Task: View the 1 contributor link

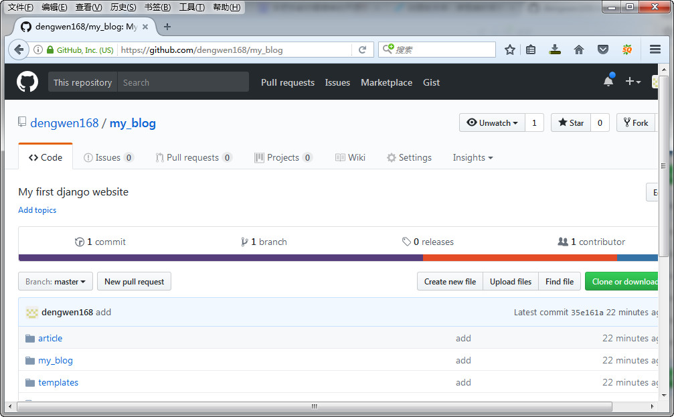Action: click(592, 242)
